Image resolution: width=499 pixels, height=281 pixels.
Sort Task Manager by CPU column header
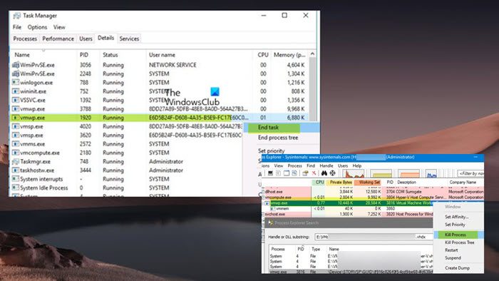262,55
